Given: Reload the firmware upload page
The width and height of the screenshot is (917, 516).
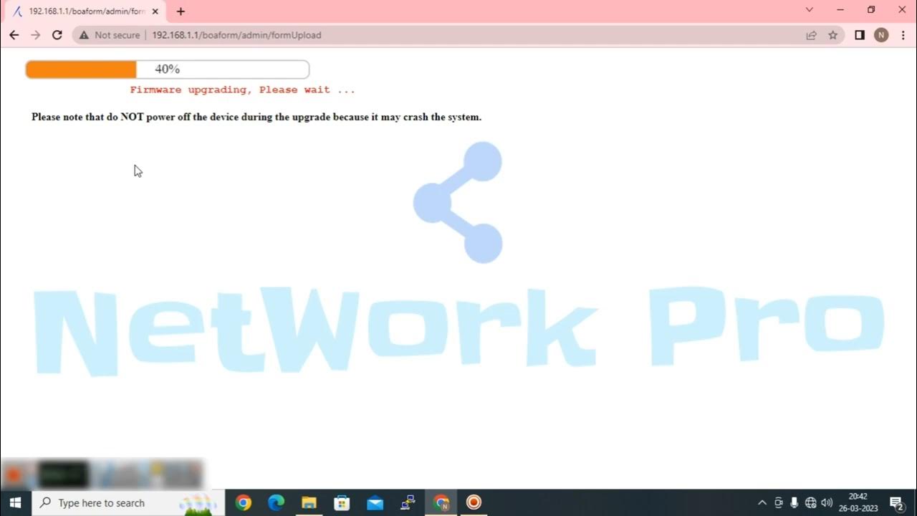Looking at the screenshot, I should 57,35.
